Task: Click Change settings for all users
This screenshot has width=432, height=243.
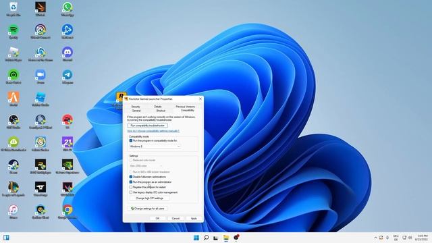Action: (x=148, y=209)
